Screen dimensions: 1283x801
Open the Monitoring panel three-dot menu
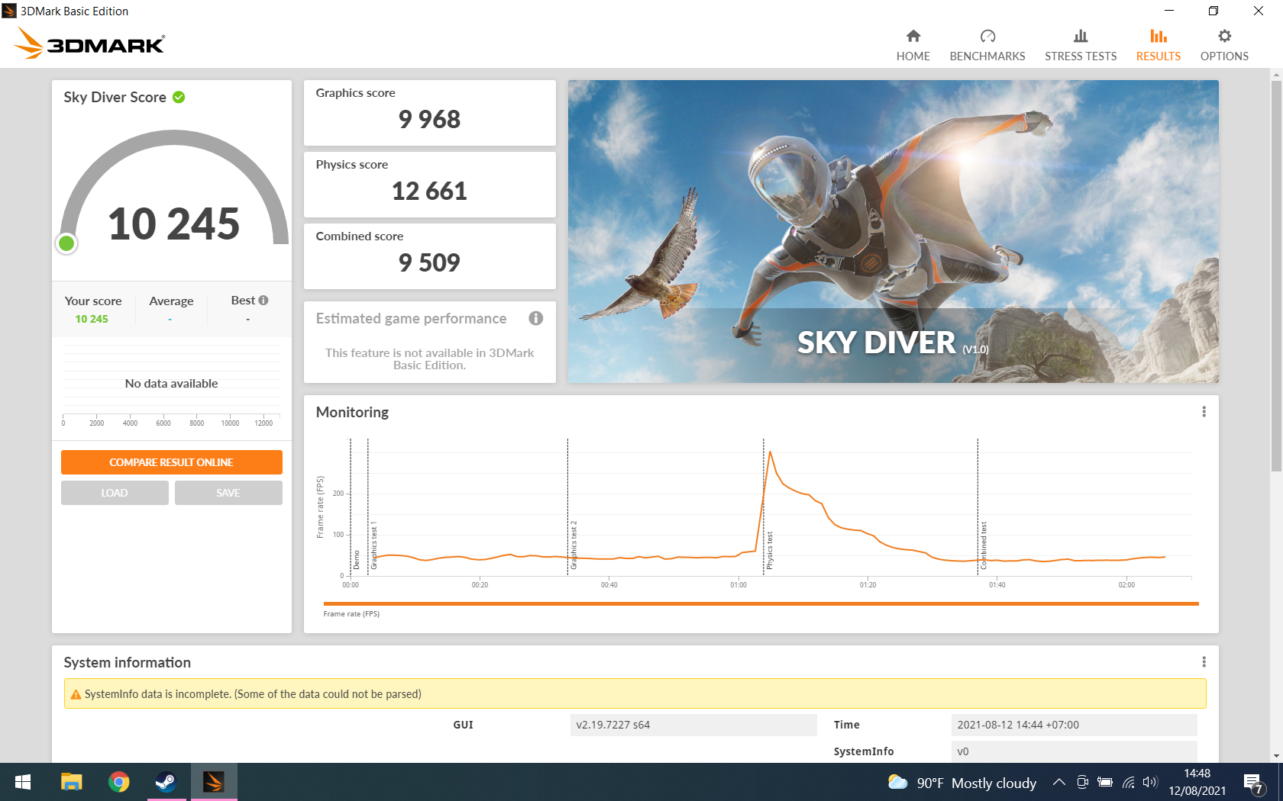1204,412
